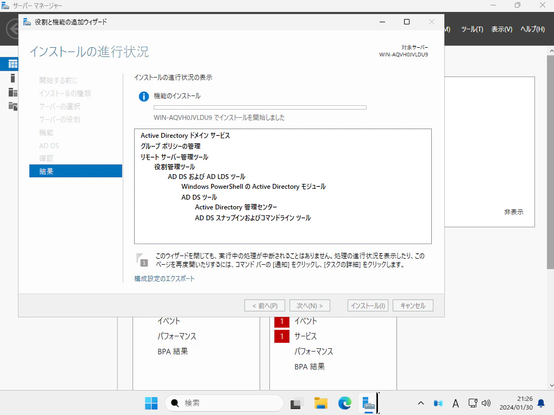
Task: Click the scrollbar down arrow in Server Manager
Action: tap(551, 386)
